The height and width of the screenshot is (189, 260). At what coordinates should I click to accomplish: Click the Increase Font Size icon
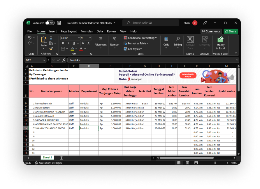pyautogui.click(x=82, y=43)
